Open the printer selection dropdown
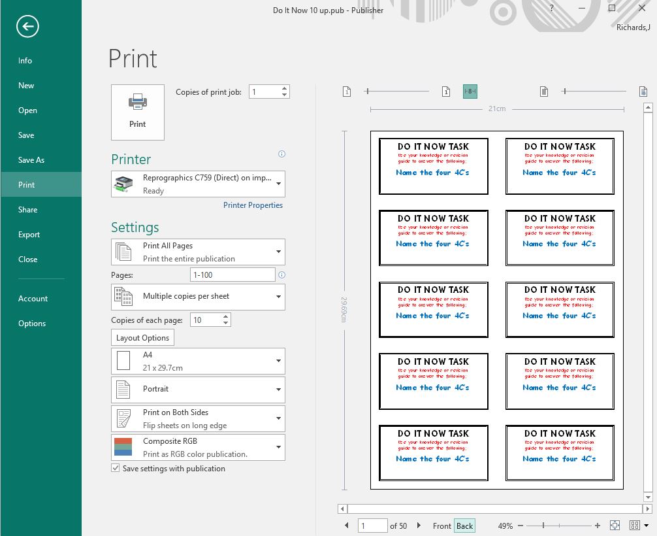The image size is (657, 536). [x=198, y=184]
